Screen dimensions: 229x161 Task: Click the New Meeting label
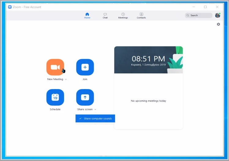tap(55, 79)
